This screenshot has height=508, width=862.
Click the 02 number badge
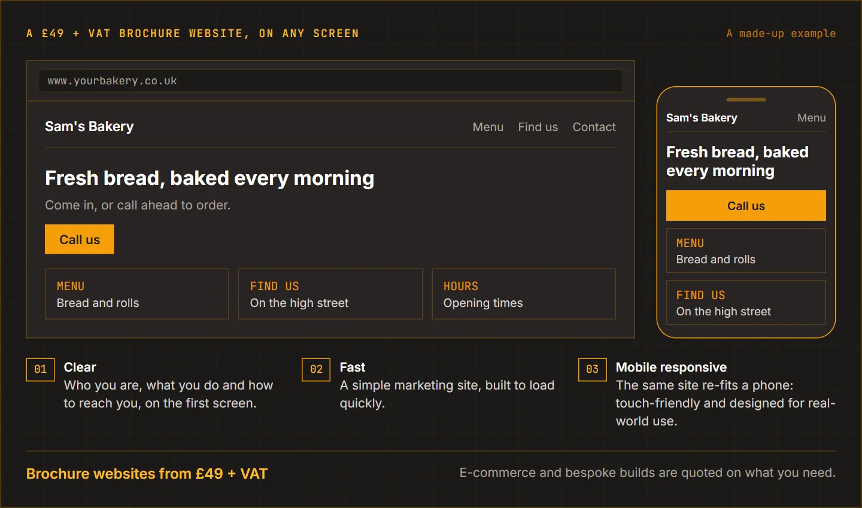pos(316,369)
